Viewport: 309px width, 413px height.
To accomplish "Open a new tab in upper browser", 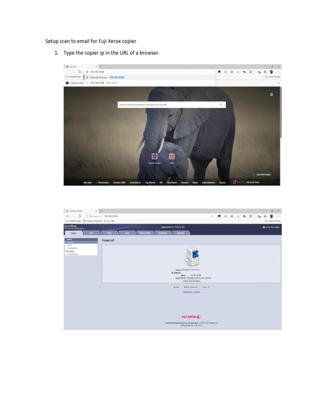I will [101, 67].
